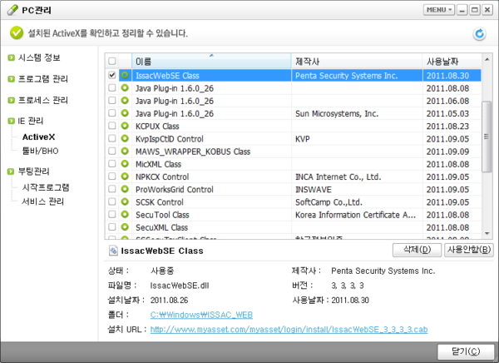The height and width of the screenshot is (363, 499).
Task: Click the green icon next to SecuTool Class
Action: tap(125, 214)
